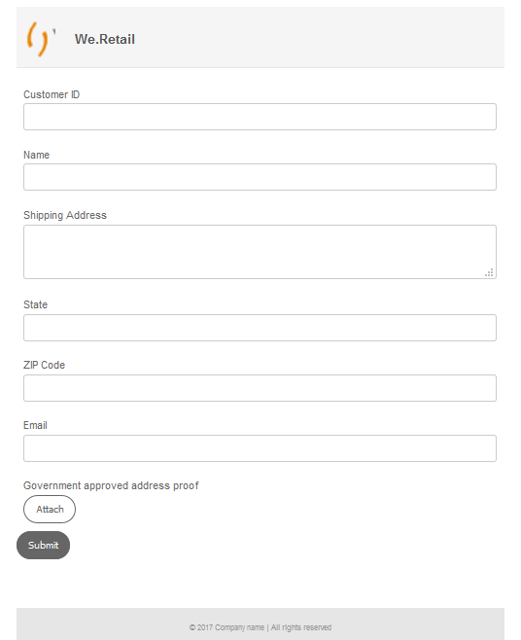
Task: Click the ZIP Code field
Action: 260,388
